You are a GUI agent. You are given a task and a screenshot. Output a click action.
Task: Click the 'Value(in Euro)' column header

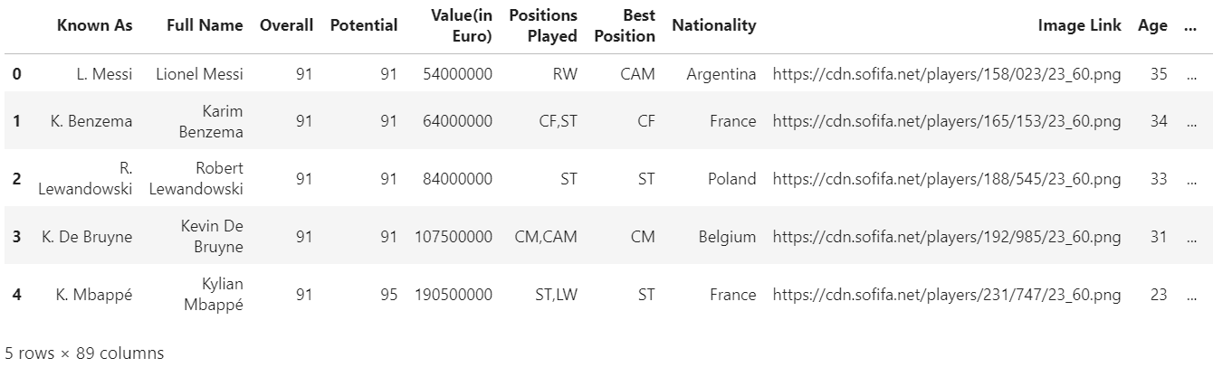pos(462,25)
